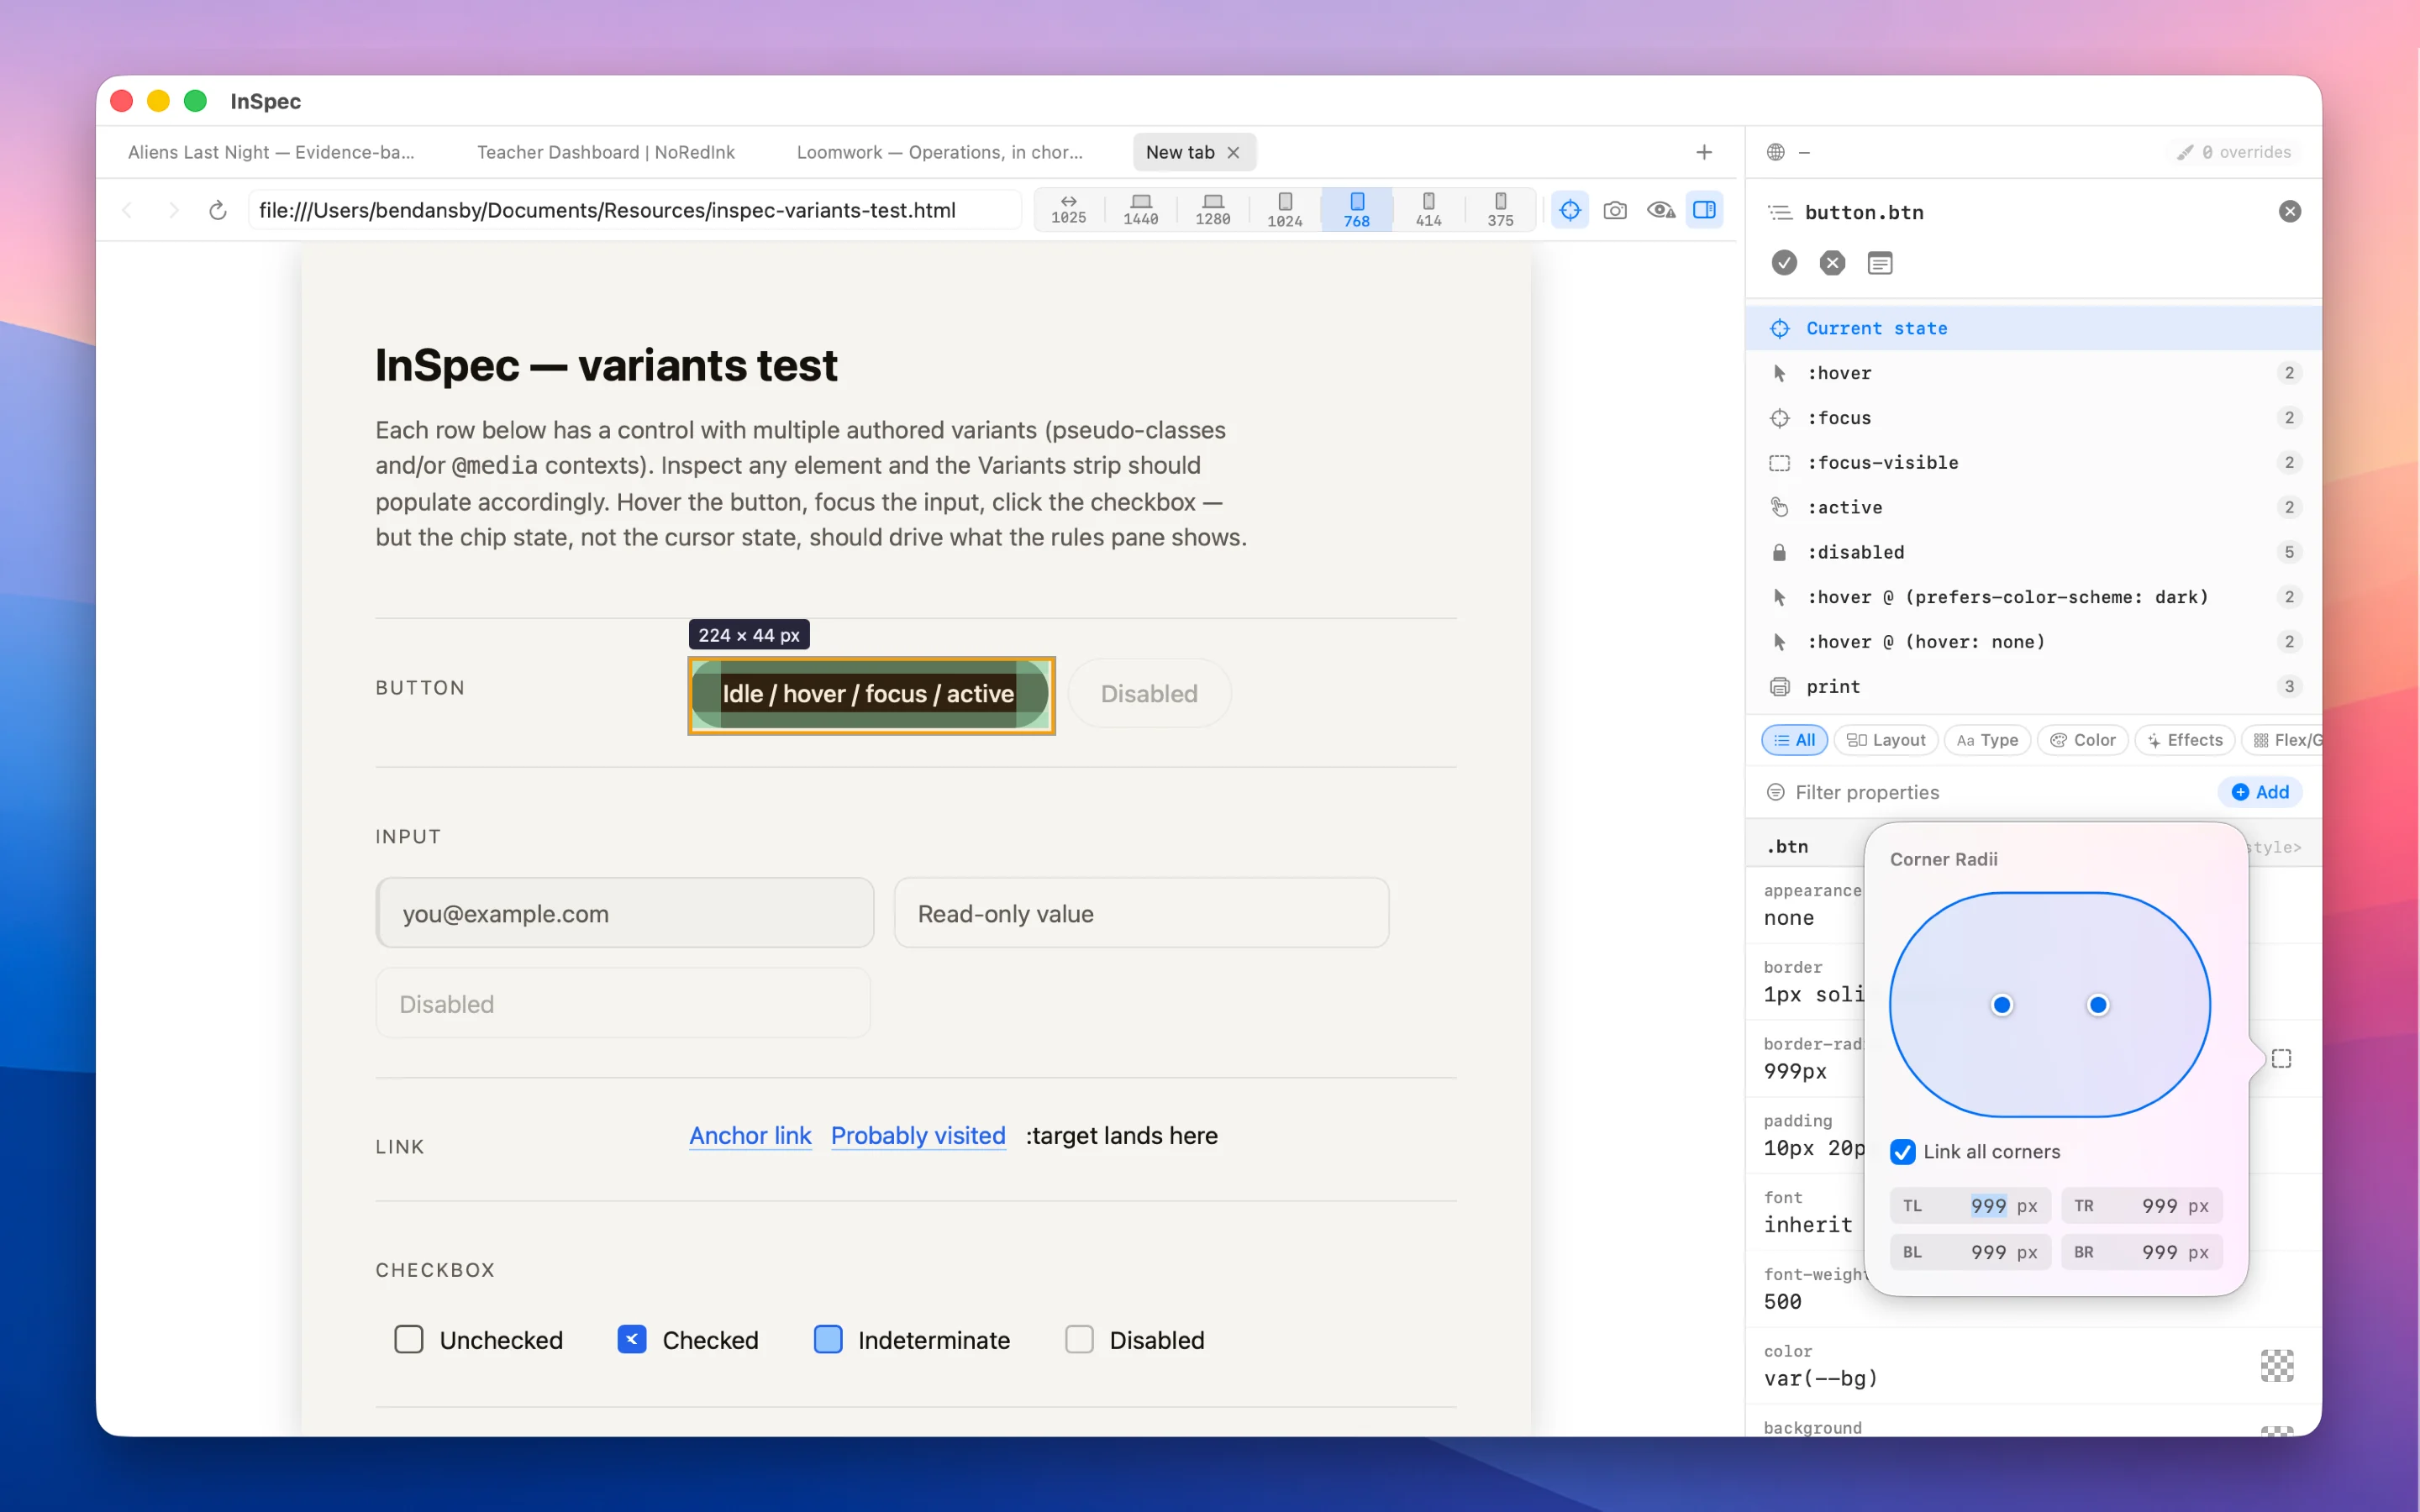
Task: Reload the page with the refresh icon
Action: [218, 210]
